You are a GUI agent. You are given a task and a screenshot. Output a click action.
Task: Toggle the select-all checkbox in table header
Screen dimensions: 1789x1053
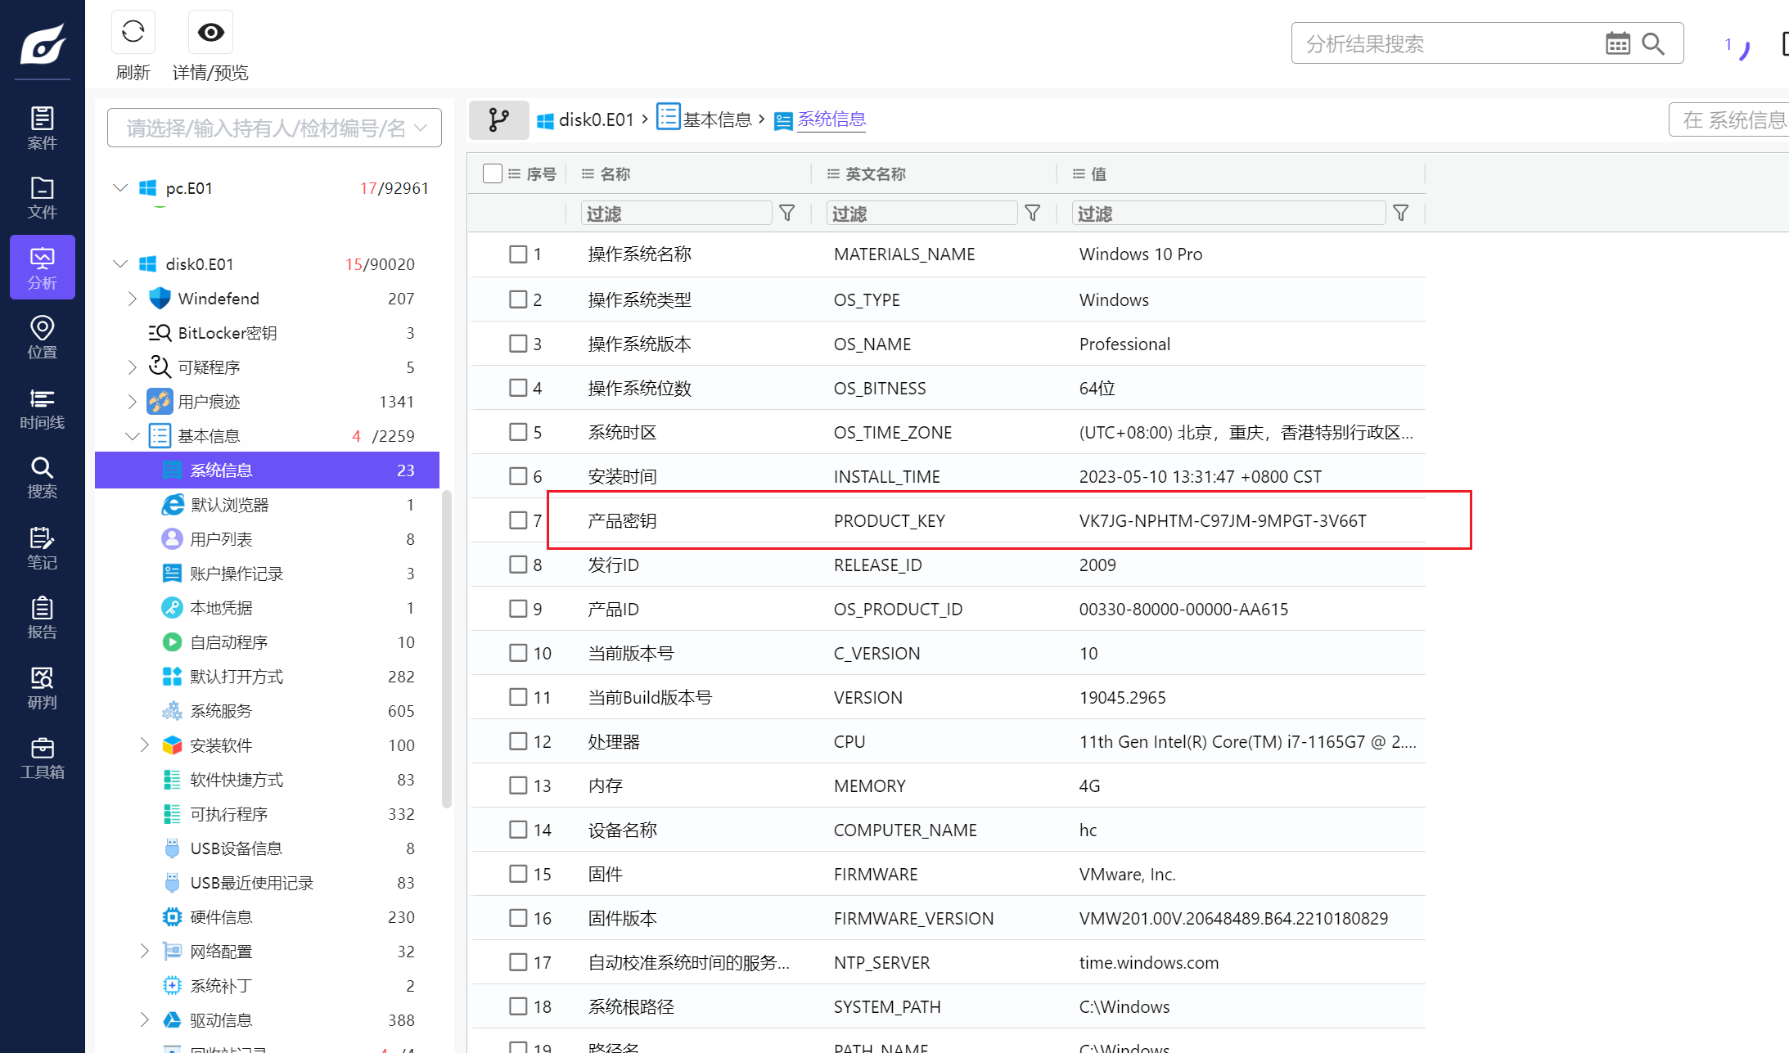[492, 173]
